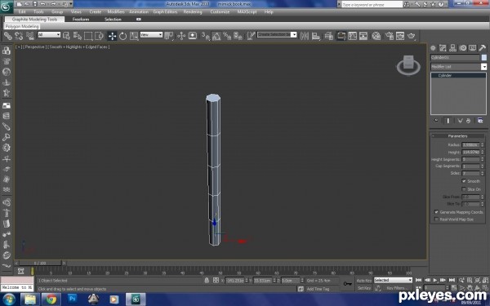Screen dimensions: 490x306
Task: Click the Go to End button
Action: [x=452, y=280]
